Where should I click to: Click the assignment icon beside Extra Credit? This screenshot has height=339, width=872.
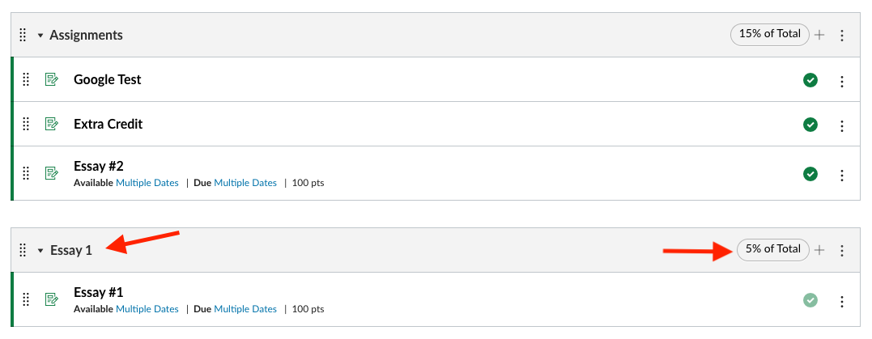tap(52, 124)
